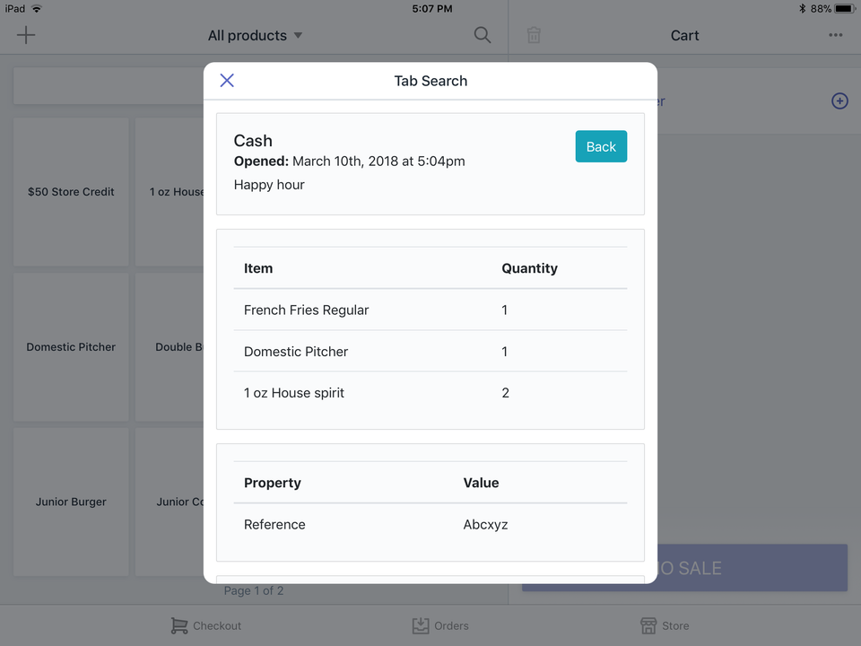Click the French Fries Regular row
This screenshot has height=646, width=861.
point(430,310)
